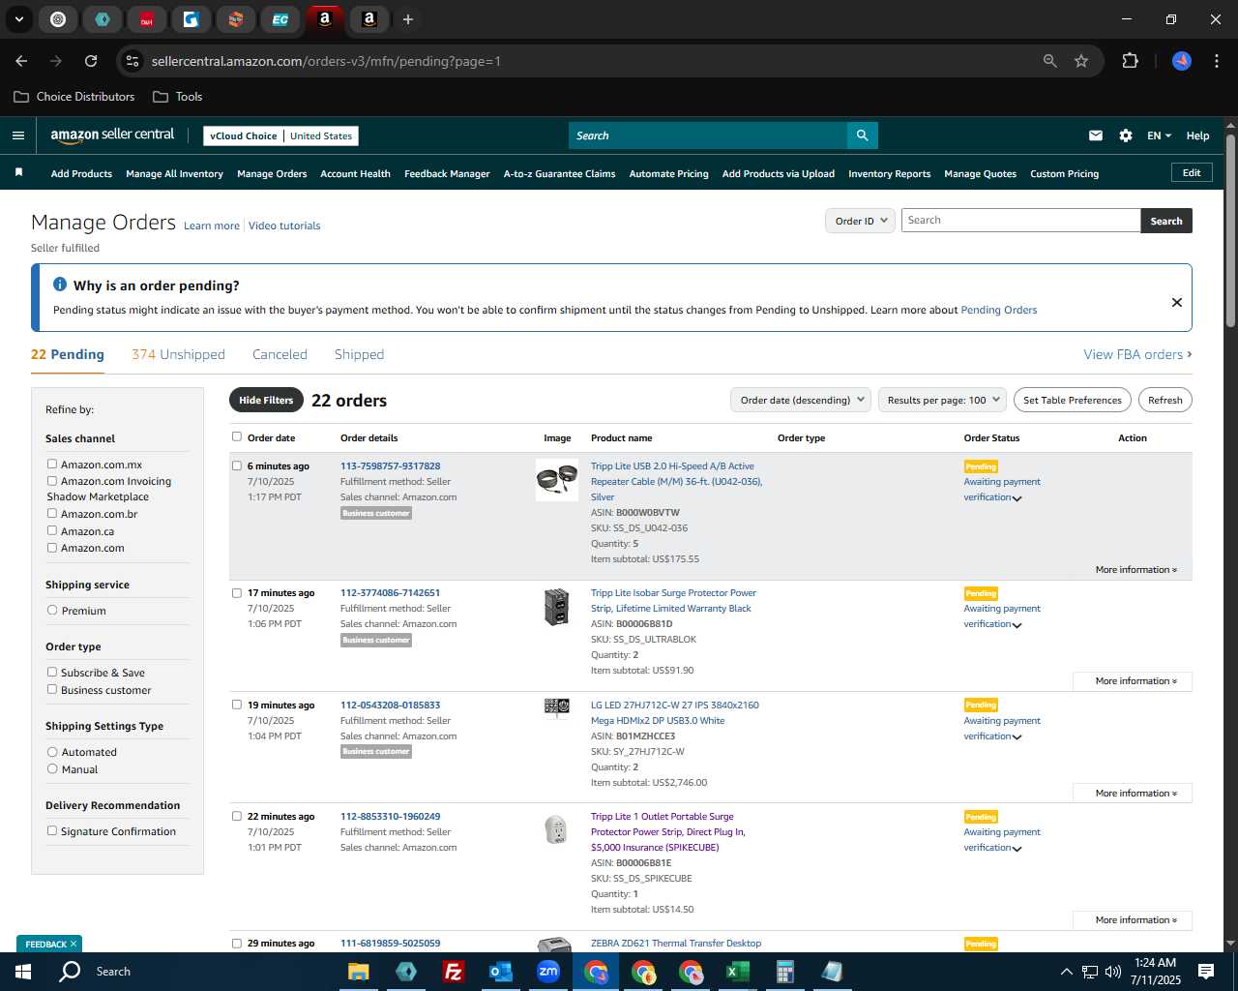The height and width of the screenshot is (991, 1238).
Task: Open View FBA orders link
Action: (1137, 354)
